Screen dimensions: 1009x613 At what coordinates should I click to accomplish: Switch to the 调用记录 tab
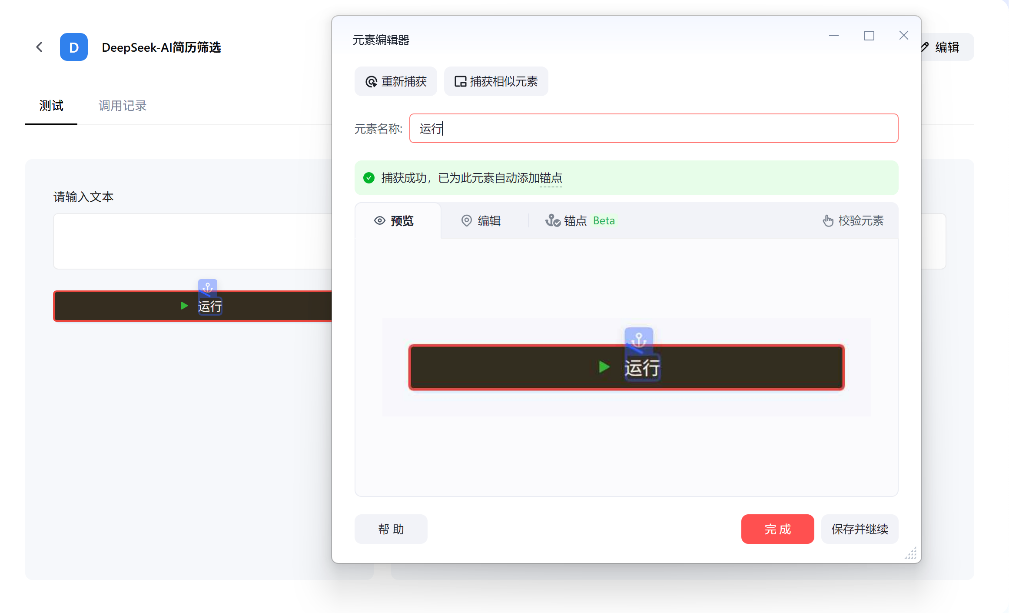pyautogui.click(x=123, y=106)
